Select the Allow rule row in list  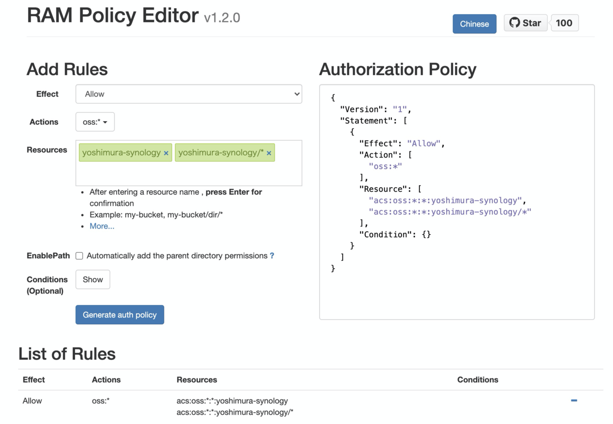32,401
